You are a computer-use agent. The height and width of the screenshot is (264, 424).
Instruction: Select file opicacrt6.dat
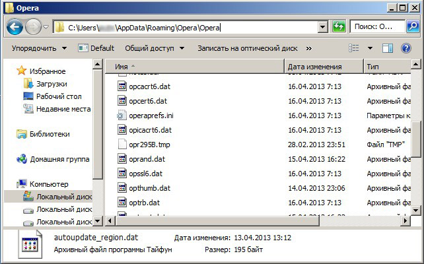coord(150,130)
